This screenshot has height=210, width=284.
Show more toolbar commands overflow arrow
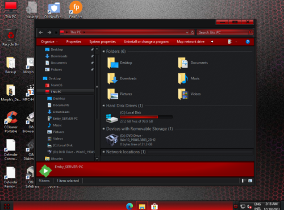coord(212,41)
